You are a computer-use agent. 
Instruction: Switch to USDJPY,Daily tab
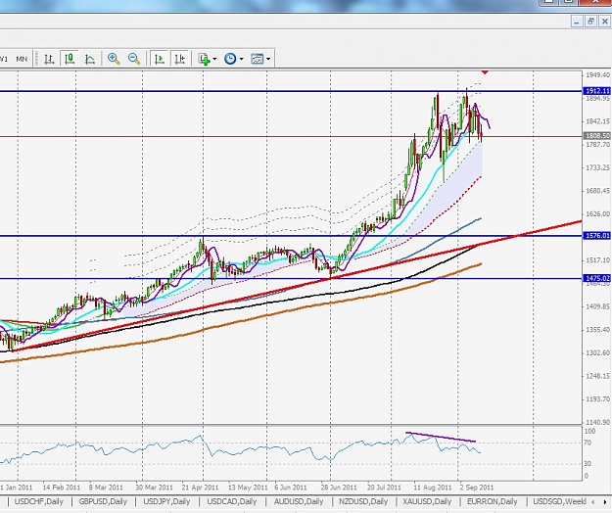pos(166,501)
